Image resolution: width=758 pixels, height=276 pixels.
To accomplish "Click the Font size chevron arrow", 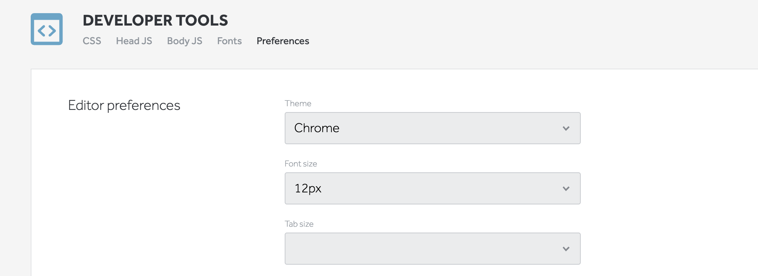I will coord(566,189).
